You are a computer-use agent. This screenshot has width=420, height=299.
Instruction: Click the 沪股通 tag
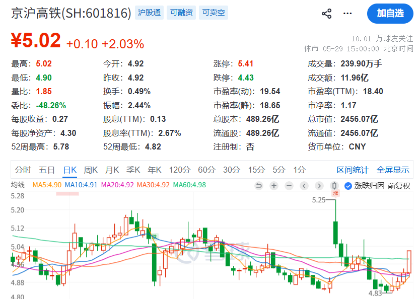point(149,13)
